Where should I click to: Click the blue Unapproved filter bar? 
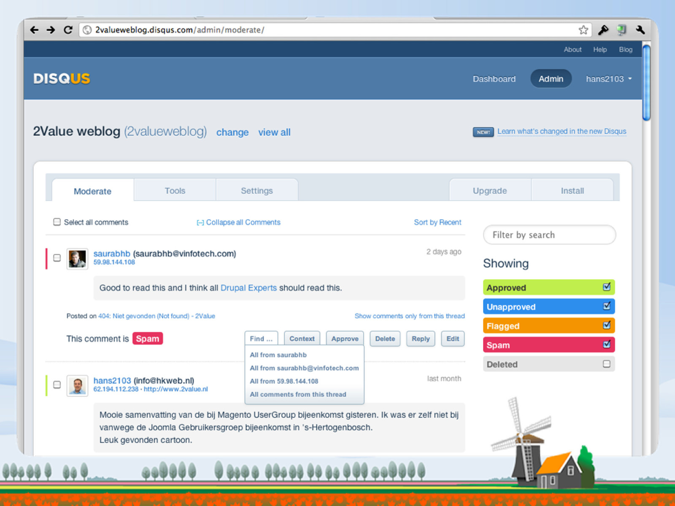pos(549,307)
